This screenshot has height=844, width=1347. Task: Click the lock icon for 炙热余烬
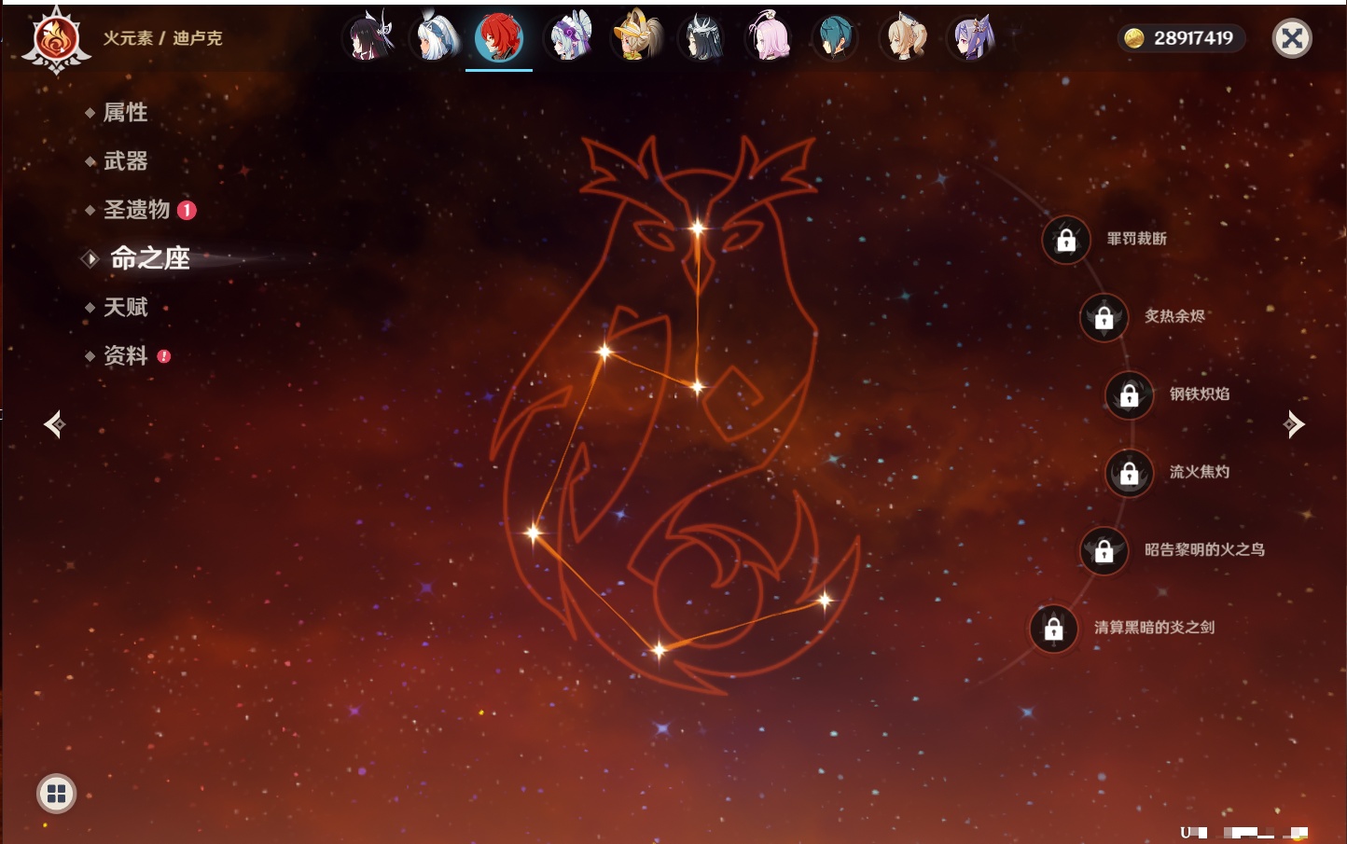click(x=1104, y=318)
